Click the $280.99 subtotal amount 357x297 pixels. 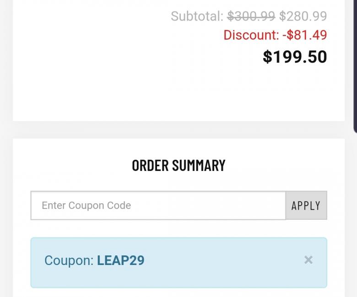(303, 16)
